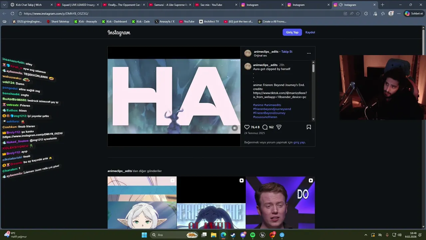Open Shard Tabletop bookmark
426x240 pixels.
pos(58,21)
